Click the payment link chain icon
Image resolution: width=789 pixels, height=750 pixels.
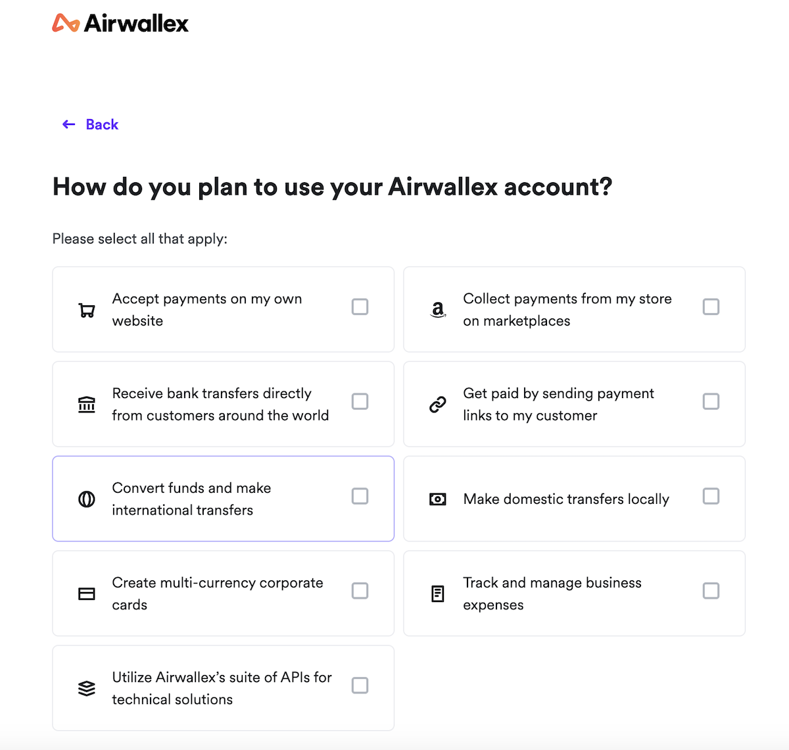click(437, 401)
